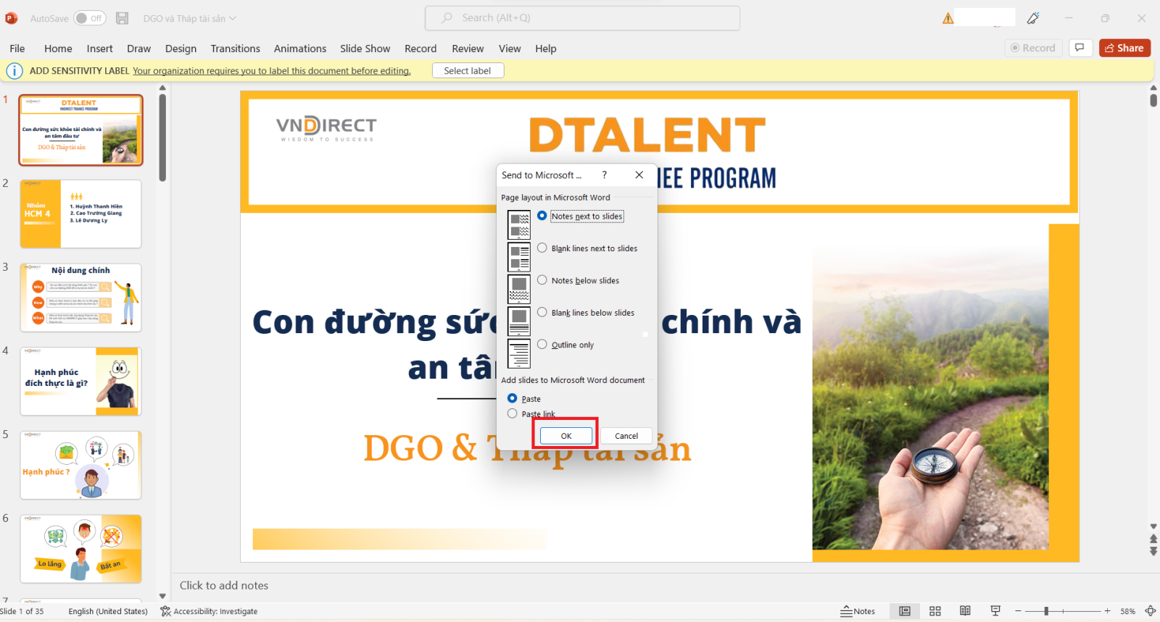
Task: Click Fit slide to window icon
Action: [x=1151, y=611]
